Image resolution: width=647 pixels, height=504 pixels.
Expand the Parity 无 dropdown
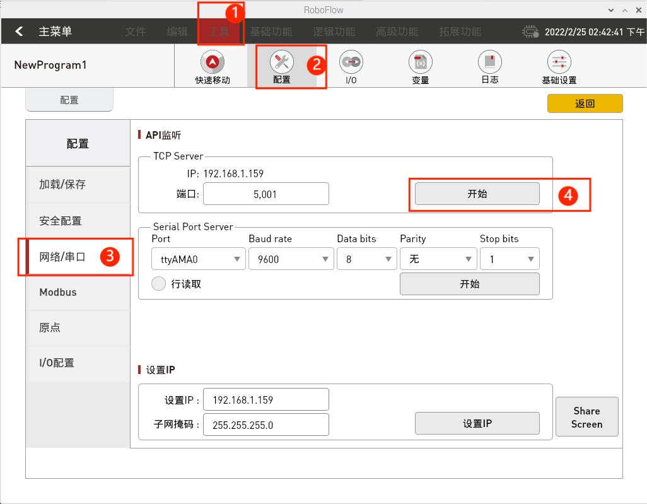pyautogui.click(x=438, y=259)
